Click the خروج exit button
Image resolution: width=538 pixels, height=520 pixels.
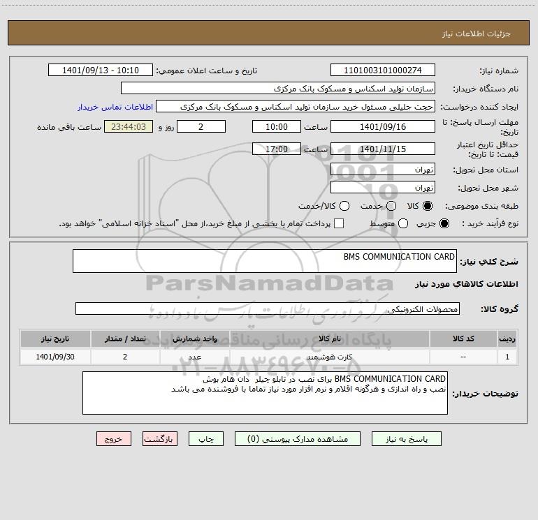114,439
